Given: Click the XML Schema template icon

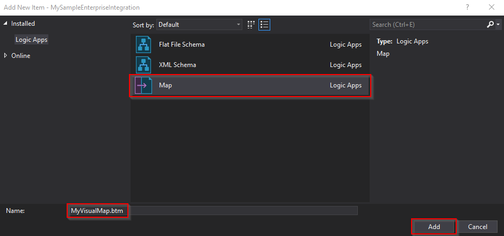Looking at the screenshot, I should [144, 65].
